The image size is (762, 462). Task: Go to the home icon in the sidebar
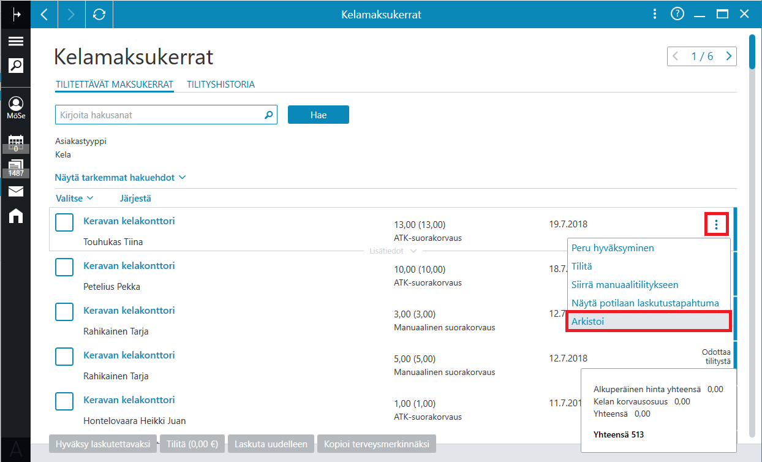click(x=16, y=215)
